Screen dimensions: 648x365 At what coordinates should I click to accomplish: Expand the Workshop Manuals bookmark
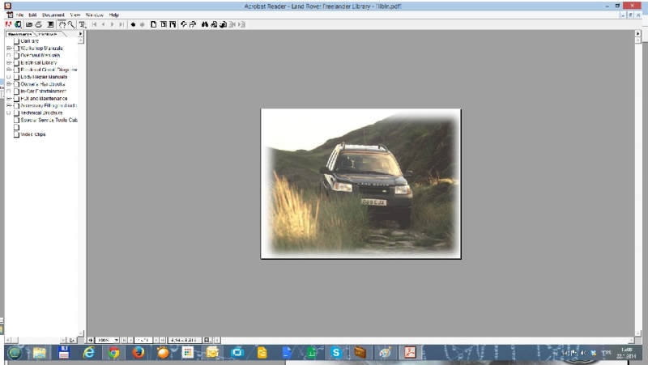point(9,48)
